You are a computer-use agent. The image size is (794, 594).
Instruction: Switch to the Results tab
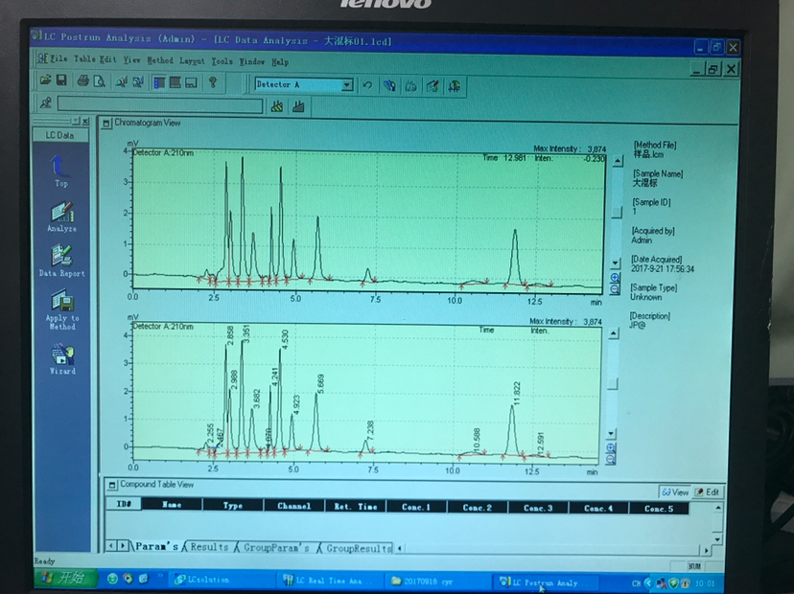tap(210, 547)
